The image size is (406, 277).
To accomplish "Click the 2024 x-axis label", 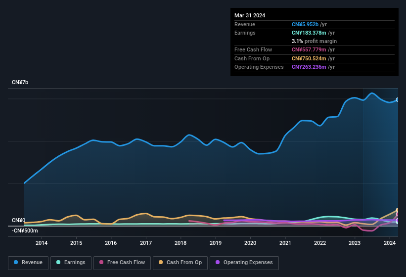I will [x=389, y=243].
